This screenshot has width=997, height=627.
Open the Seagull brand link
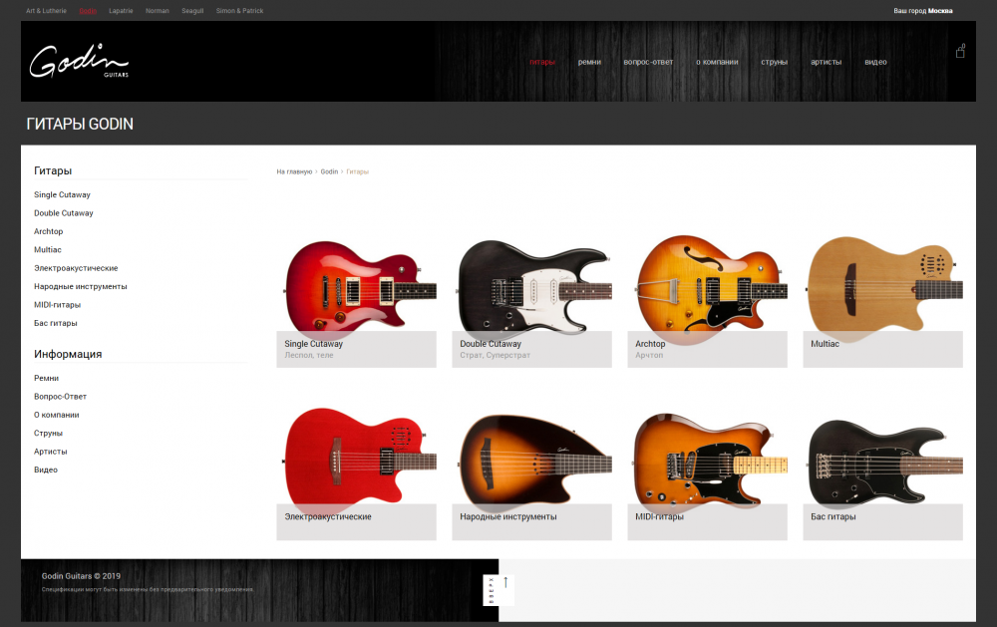click(192, 11)
